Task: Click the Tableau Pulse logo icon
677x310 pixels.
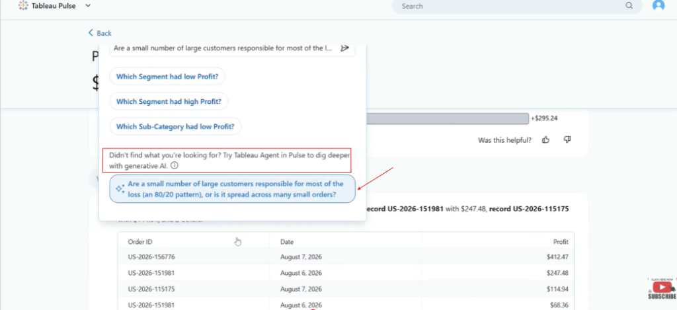Action: 23,6
